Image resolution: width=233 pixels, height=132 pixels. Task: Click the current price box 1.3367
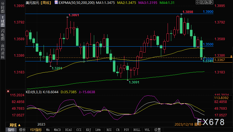pyautogui.click(x=223, y=60)
